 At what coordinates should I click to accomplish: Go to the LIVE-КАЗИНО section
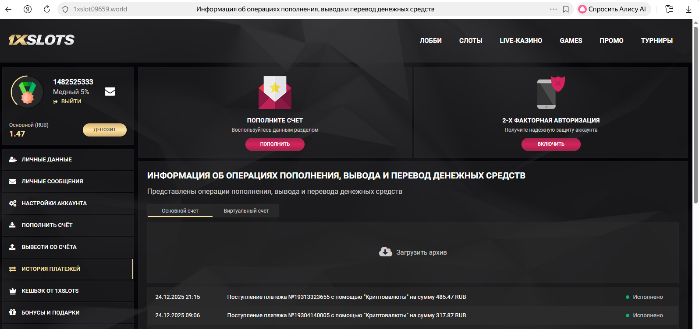pos(521,41)
